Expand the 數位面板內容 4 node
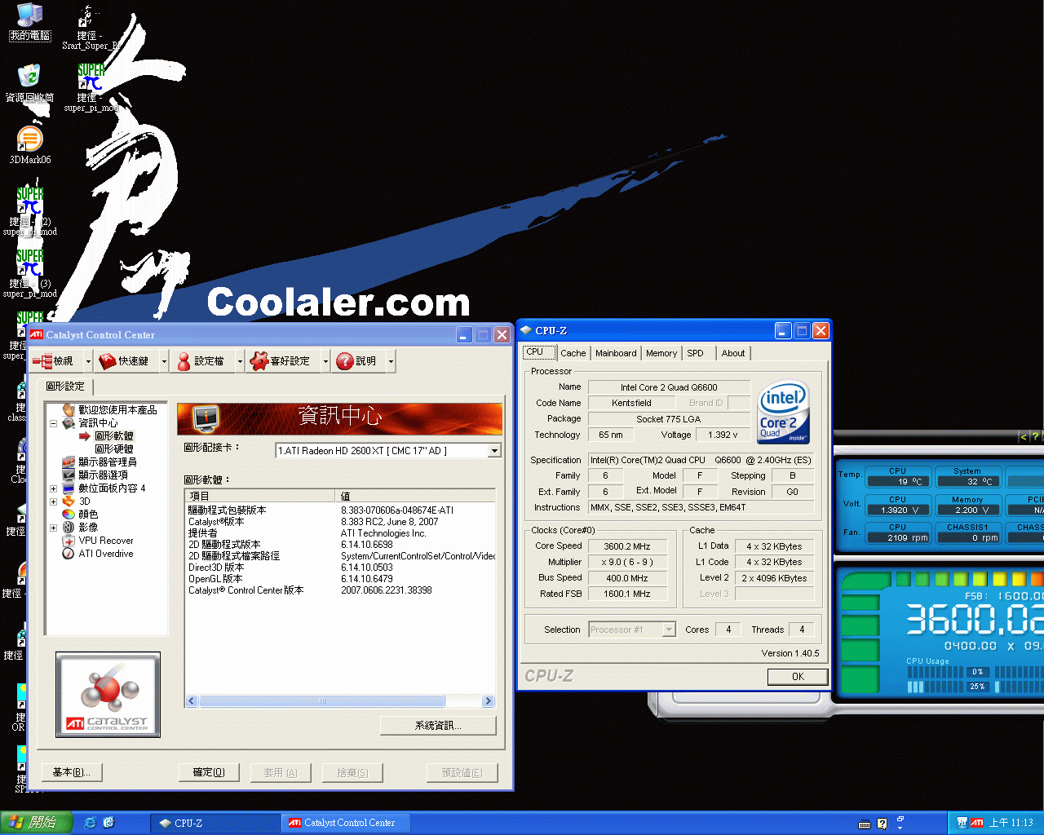This screenshot has width=1044, height=835. tap(53, 488)
